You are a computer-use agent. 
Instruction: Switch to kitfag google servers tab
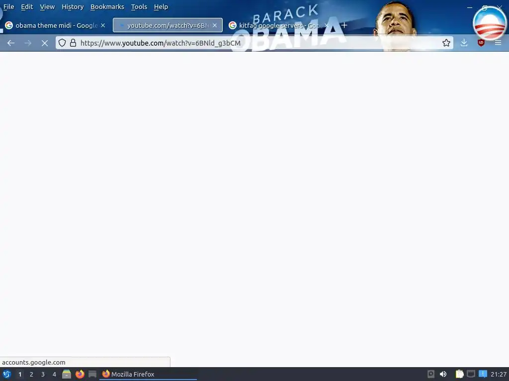pos(279,25)
